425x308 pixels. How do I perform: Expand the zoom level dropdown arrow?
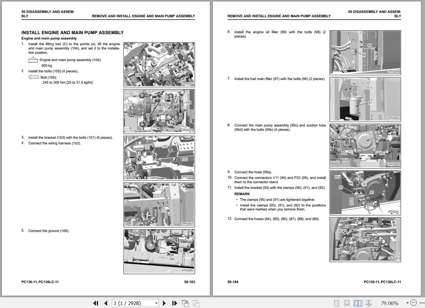tap(407, 303)
